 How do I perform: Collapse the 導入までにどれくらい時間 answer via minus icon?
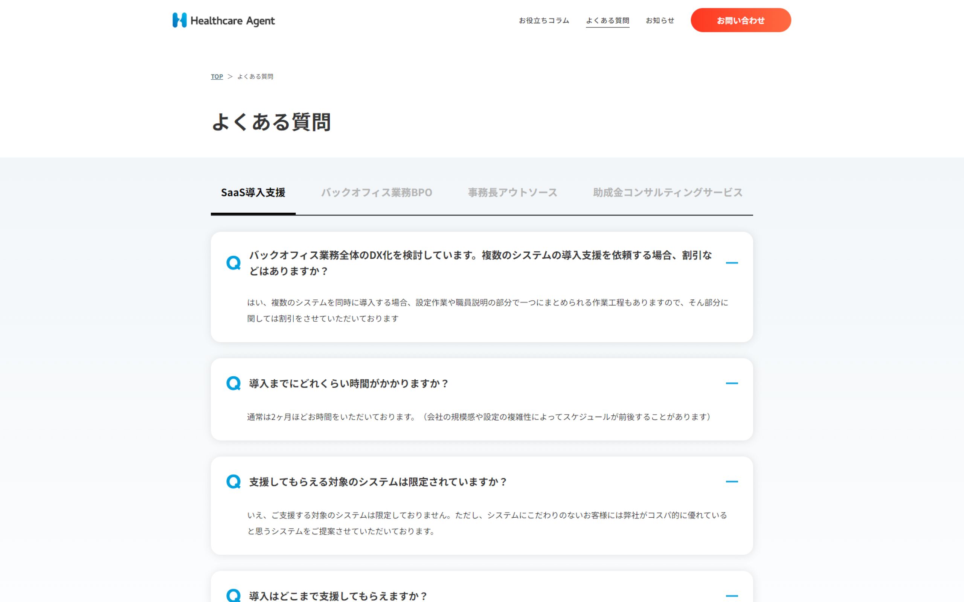coord(731,383)
